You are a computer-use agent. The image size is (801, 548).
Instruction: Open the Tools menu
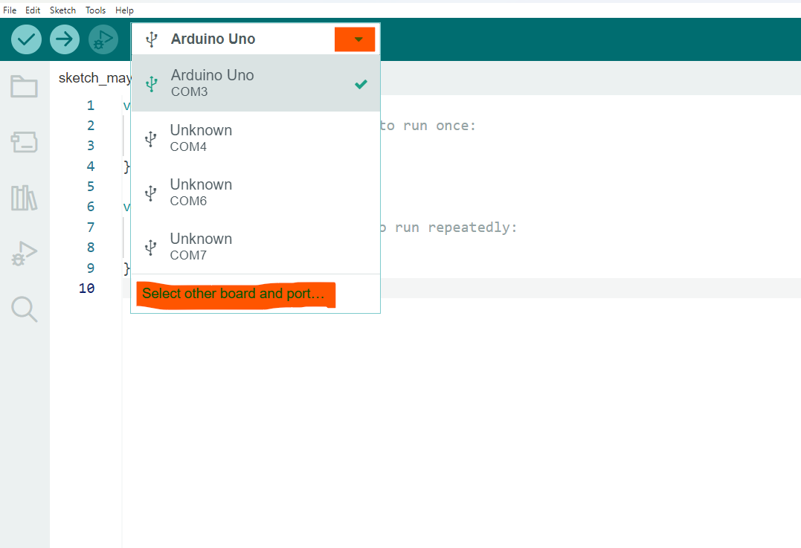tap(95, 10)
